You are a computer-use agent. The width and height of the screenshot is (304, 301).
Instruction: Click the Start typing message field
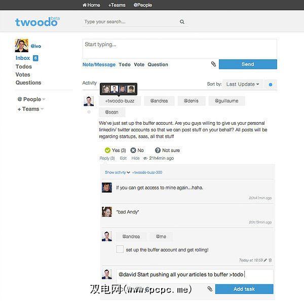point(180,49)
